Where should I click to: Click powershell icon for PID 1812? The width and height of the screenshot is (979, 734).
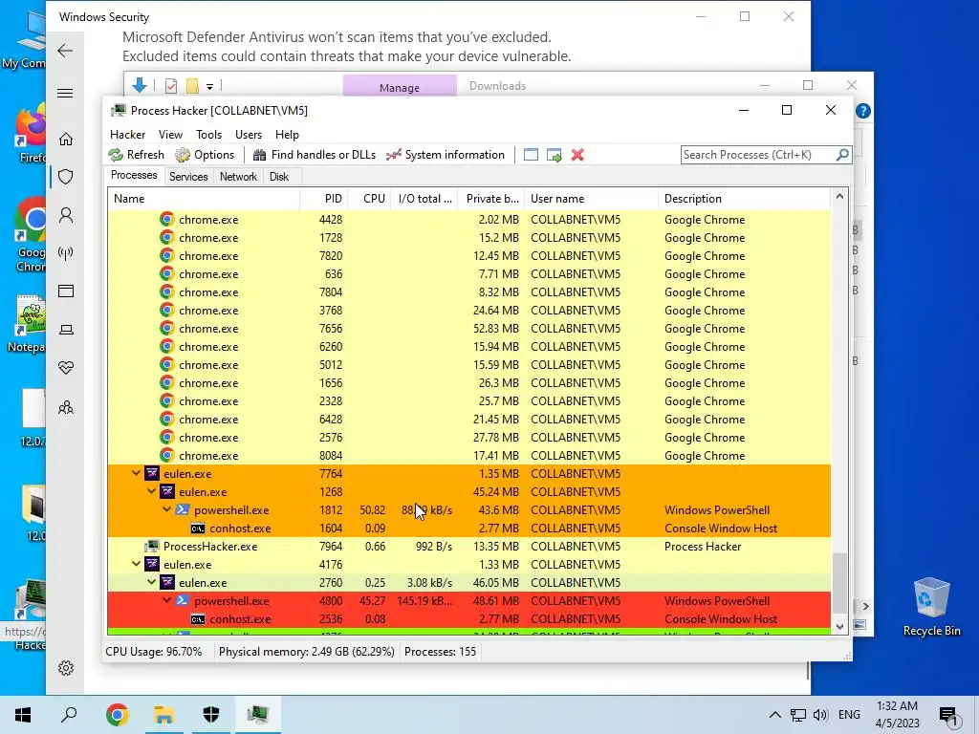pyautogui.click(x=183, y=509)
